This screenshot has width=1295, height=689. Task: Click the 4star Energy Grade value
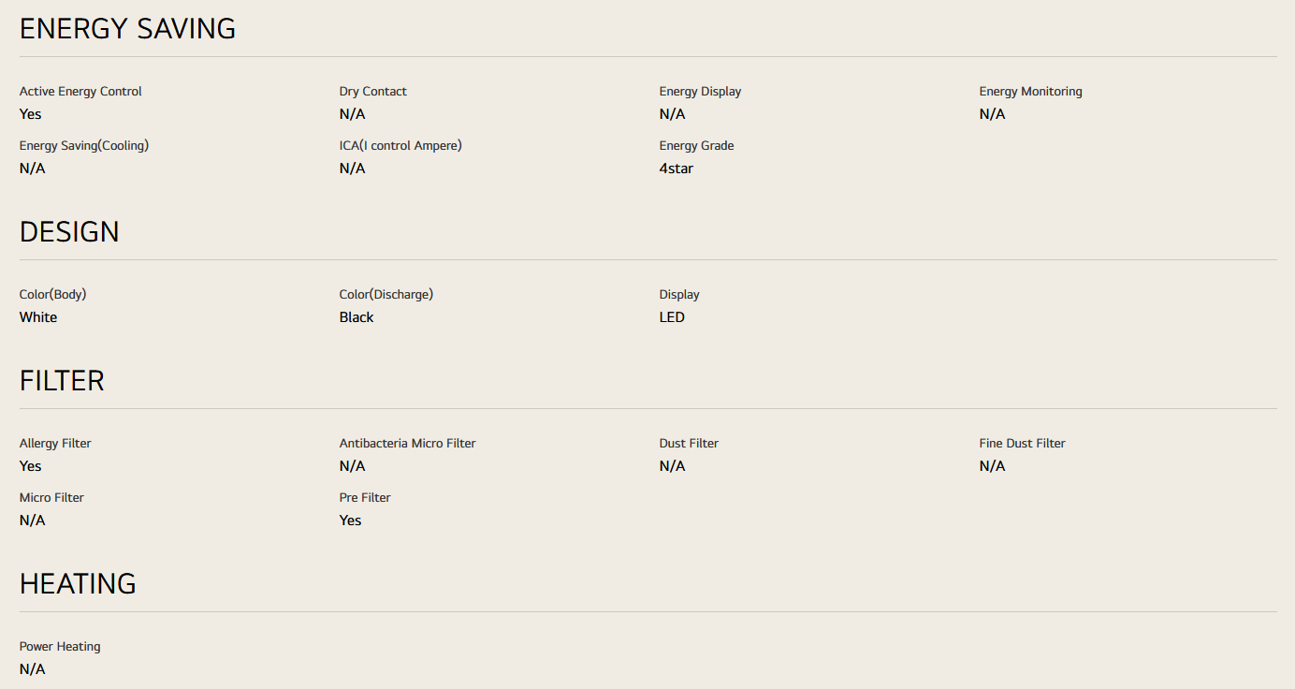pyautogui.click(x=676, y=169)
